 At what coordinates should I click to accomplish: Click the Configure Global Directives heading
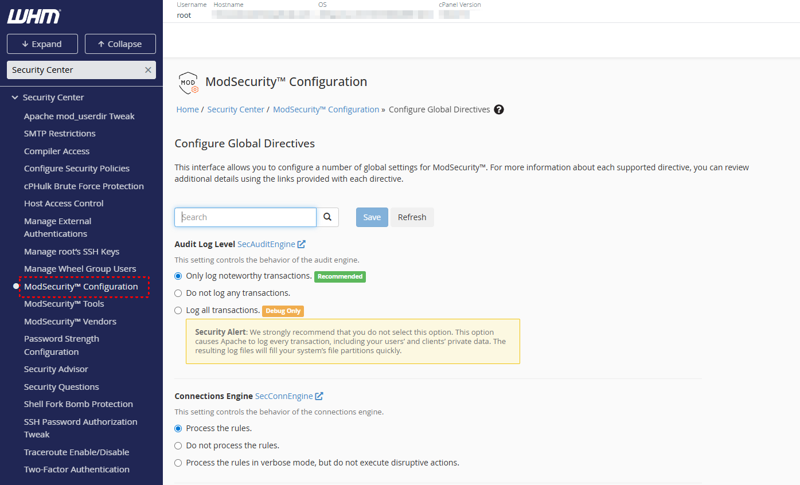(245, 143)
